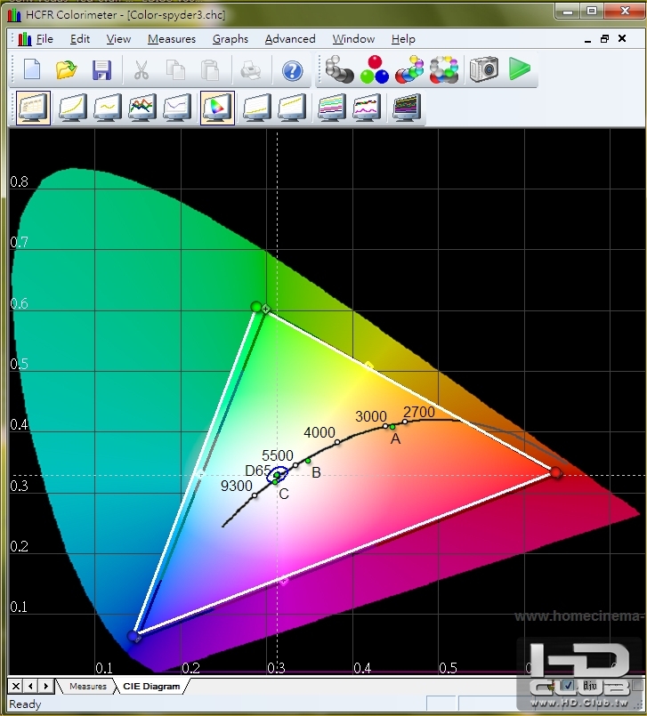Open the Gamma graph monitor icon

[x=108, y=108]
